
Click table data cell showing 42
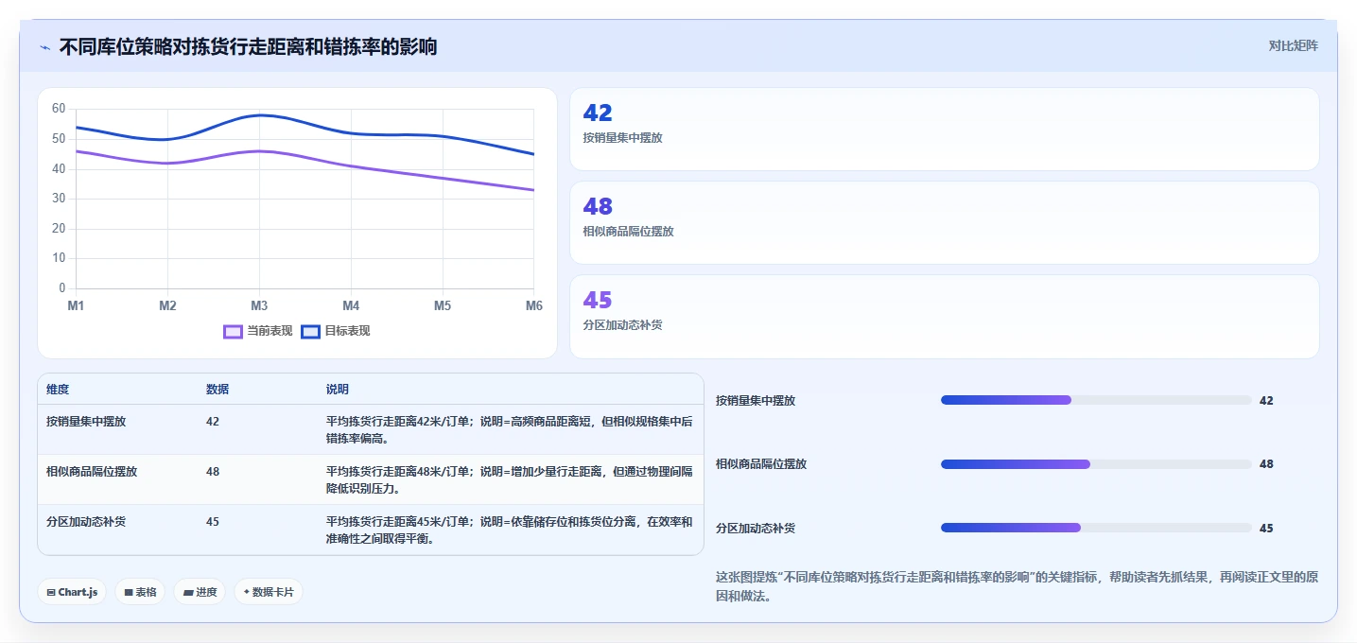[x=213, y=422]
